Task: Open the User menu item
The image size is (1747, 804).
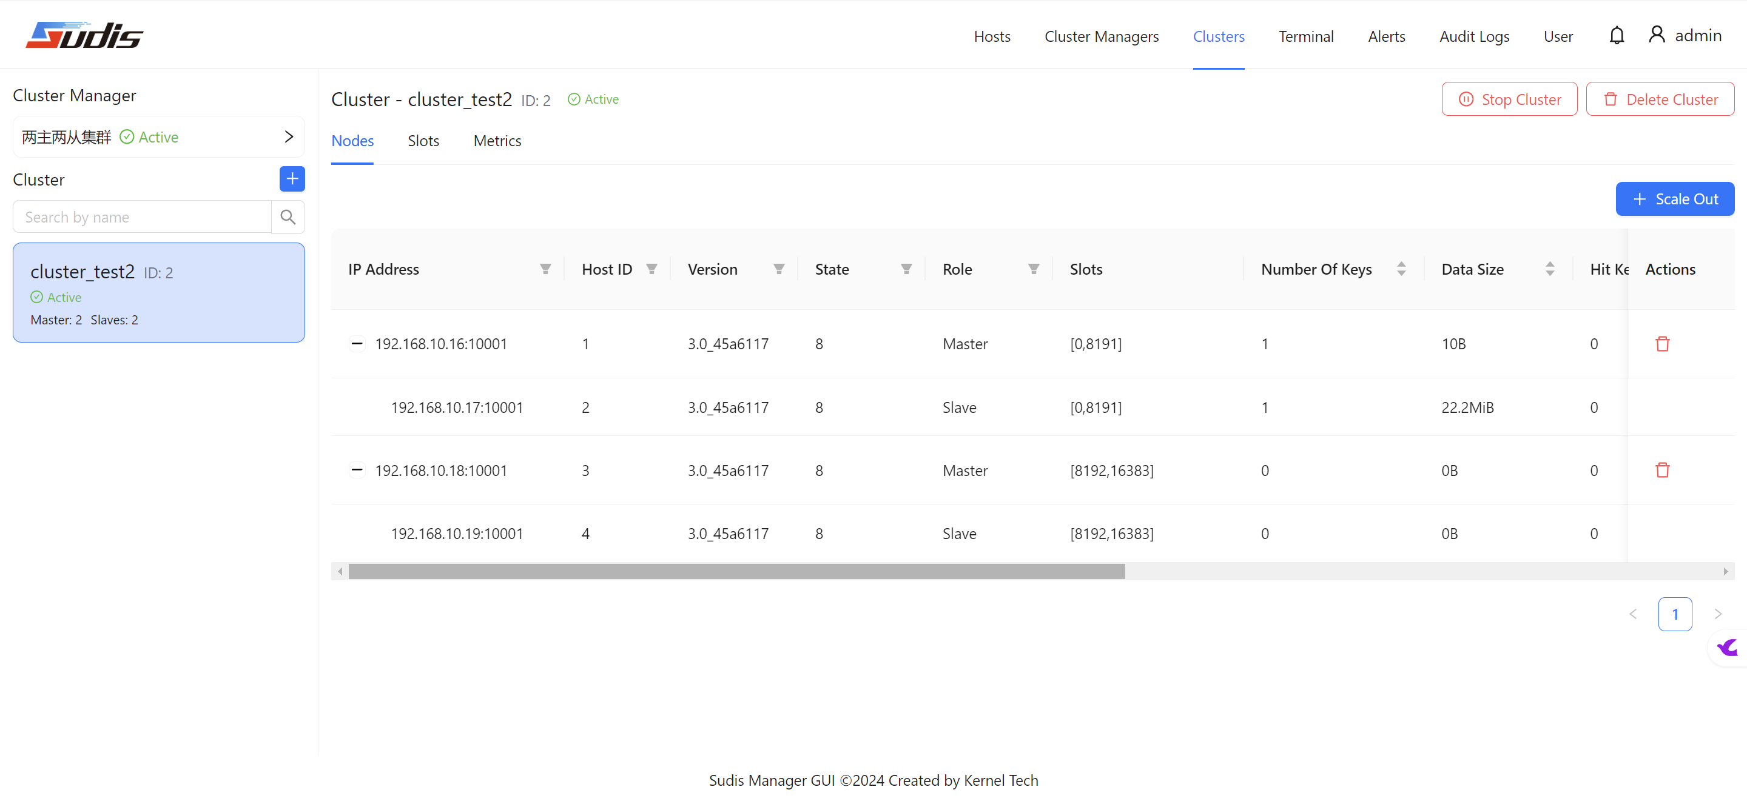Action: (x=1558, y=36)
